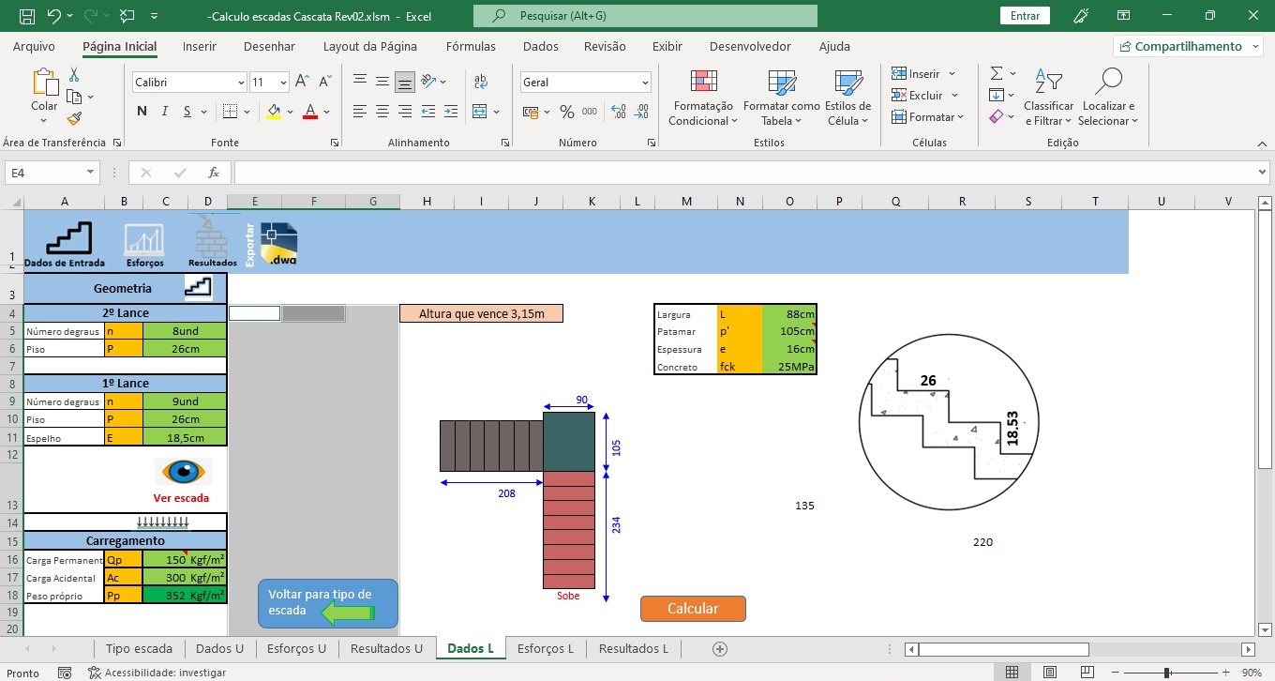Open the Inserir cells dropdown arrow

pyautogui.click(x=952, y=74)
